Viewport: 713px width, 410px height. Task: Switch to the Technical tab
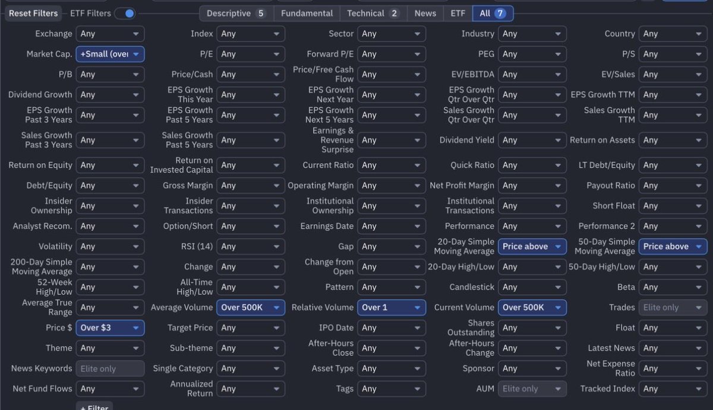[x=373, y=13]
